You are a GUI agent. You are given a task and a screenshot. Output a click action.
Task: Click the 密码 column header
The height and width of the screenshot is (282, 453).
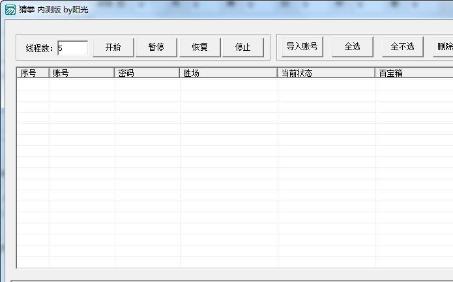147,73
